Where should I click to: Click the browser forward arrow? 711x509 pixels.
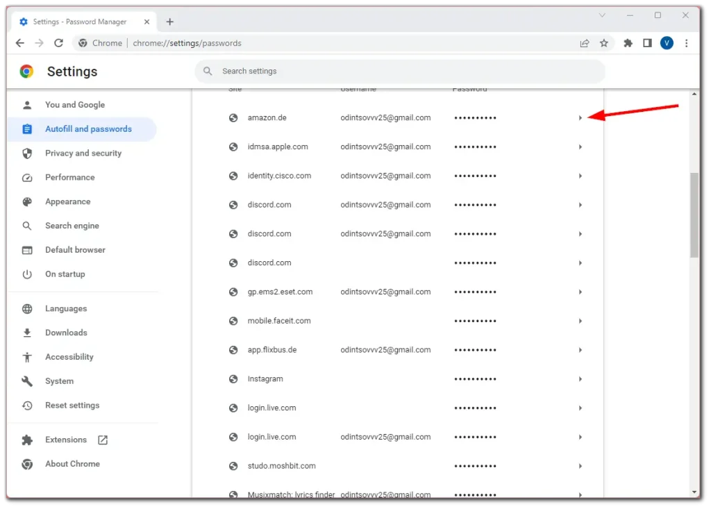(x=40, y=43)
